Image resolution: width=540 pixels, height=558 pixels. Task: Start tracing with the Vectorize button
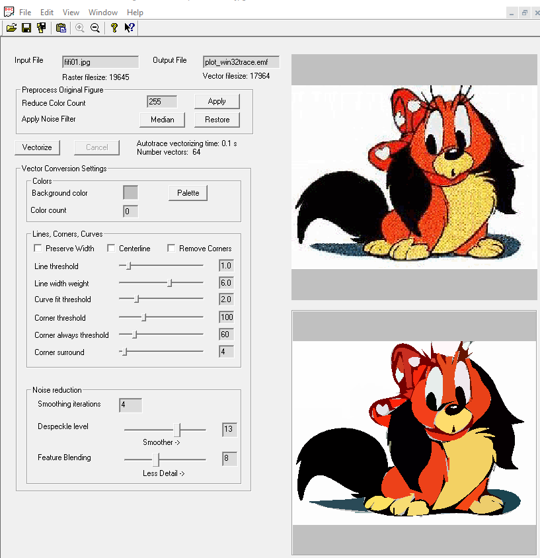point(37,147)
